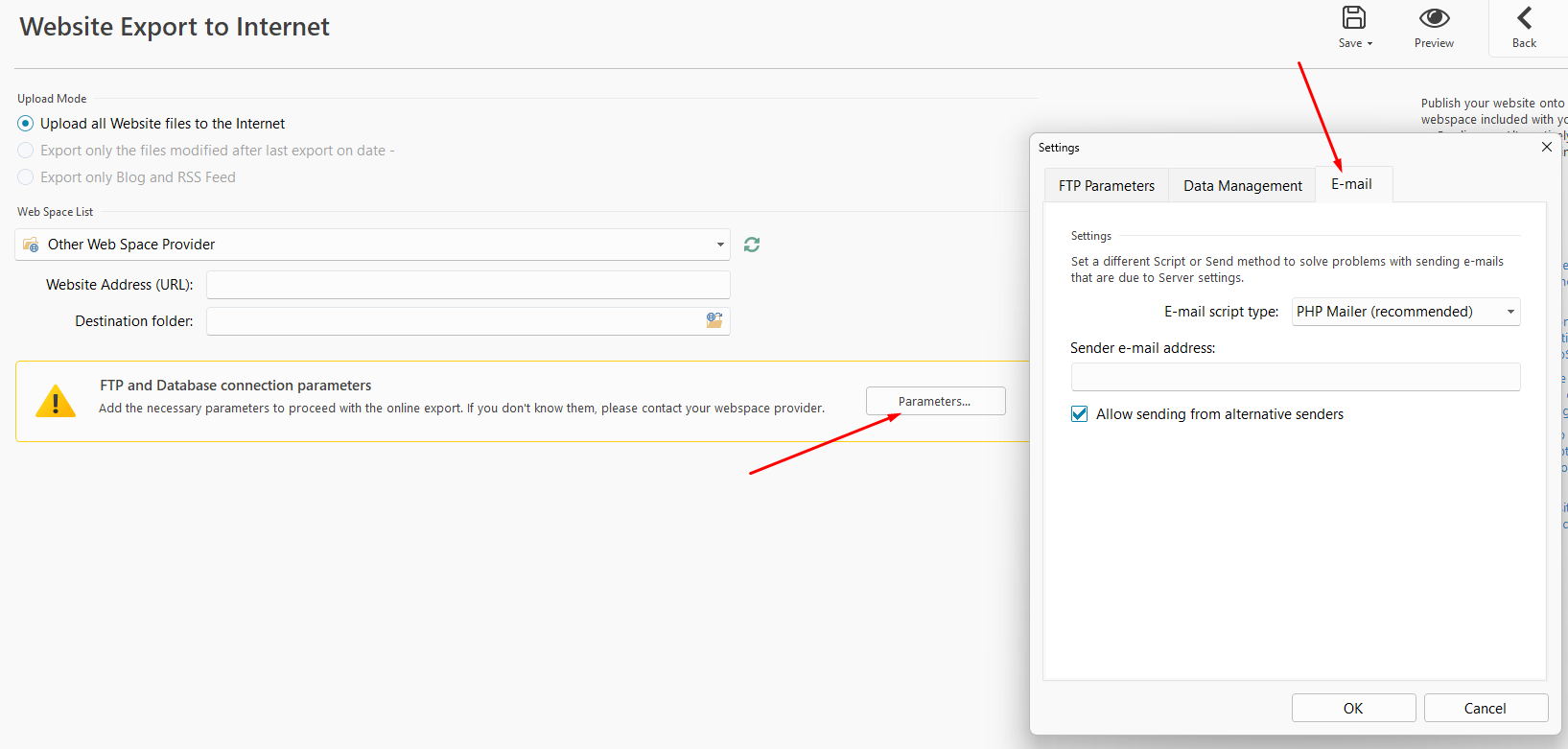Select the E-mail tab
Viewport: 1568px width, 749px height.
[1351, 184]
